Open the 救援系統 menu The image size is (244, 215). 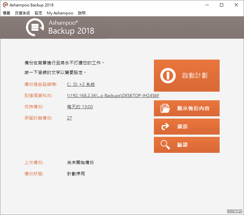(22, 13)
